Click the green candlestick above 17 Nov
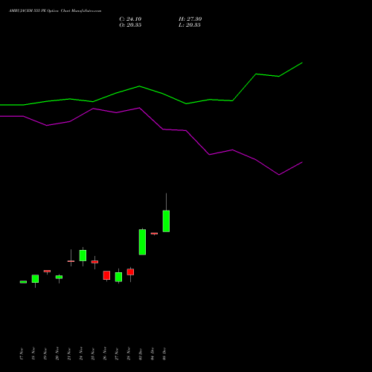Image resolution: width=372 pixels, height=372 pixels. pos(23,282)
